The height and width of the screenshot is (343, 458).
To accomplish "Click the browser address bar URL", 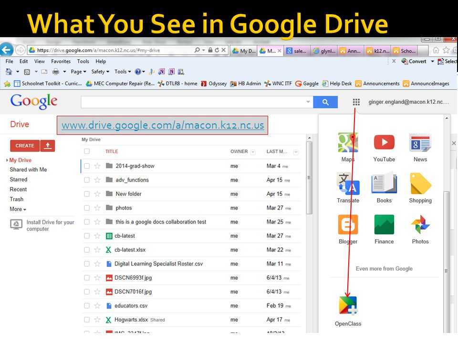I will click(98, 50).
